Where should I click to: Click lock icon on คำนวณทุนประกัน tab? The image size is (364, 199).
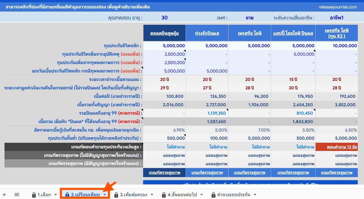tap(214, 195)
